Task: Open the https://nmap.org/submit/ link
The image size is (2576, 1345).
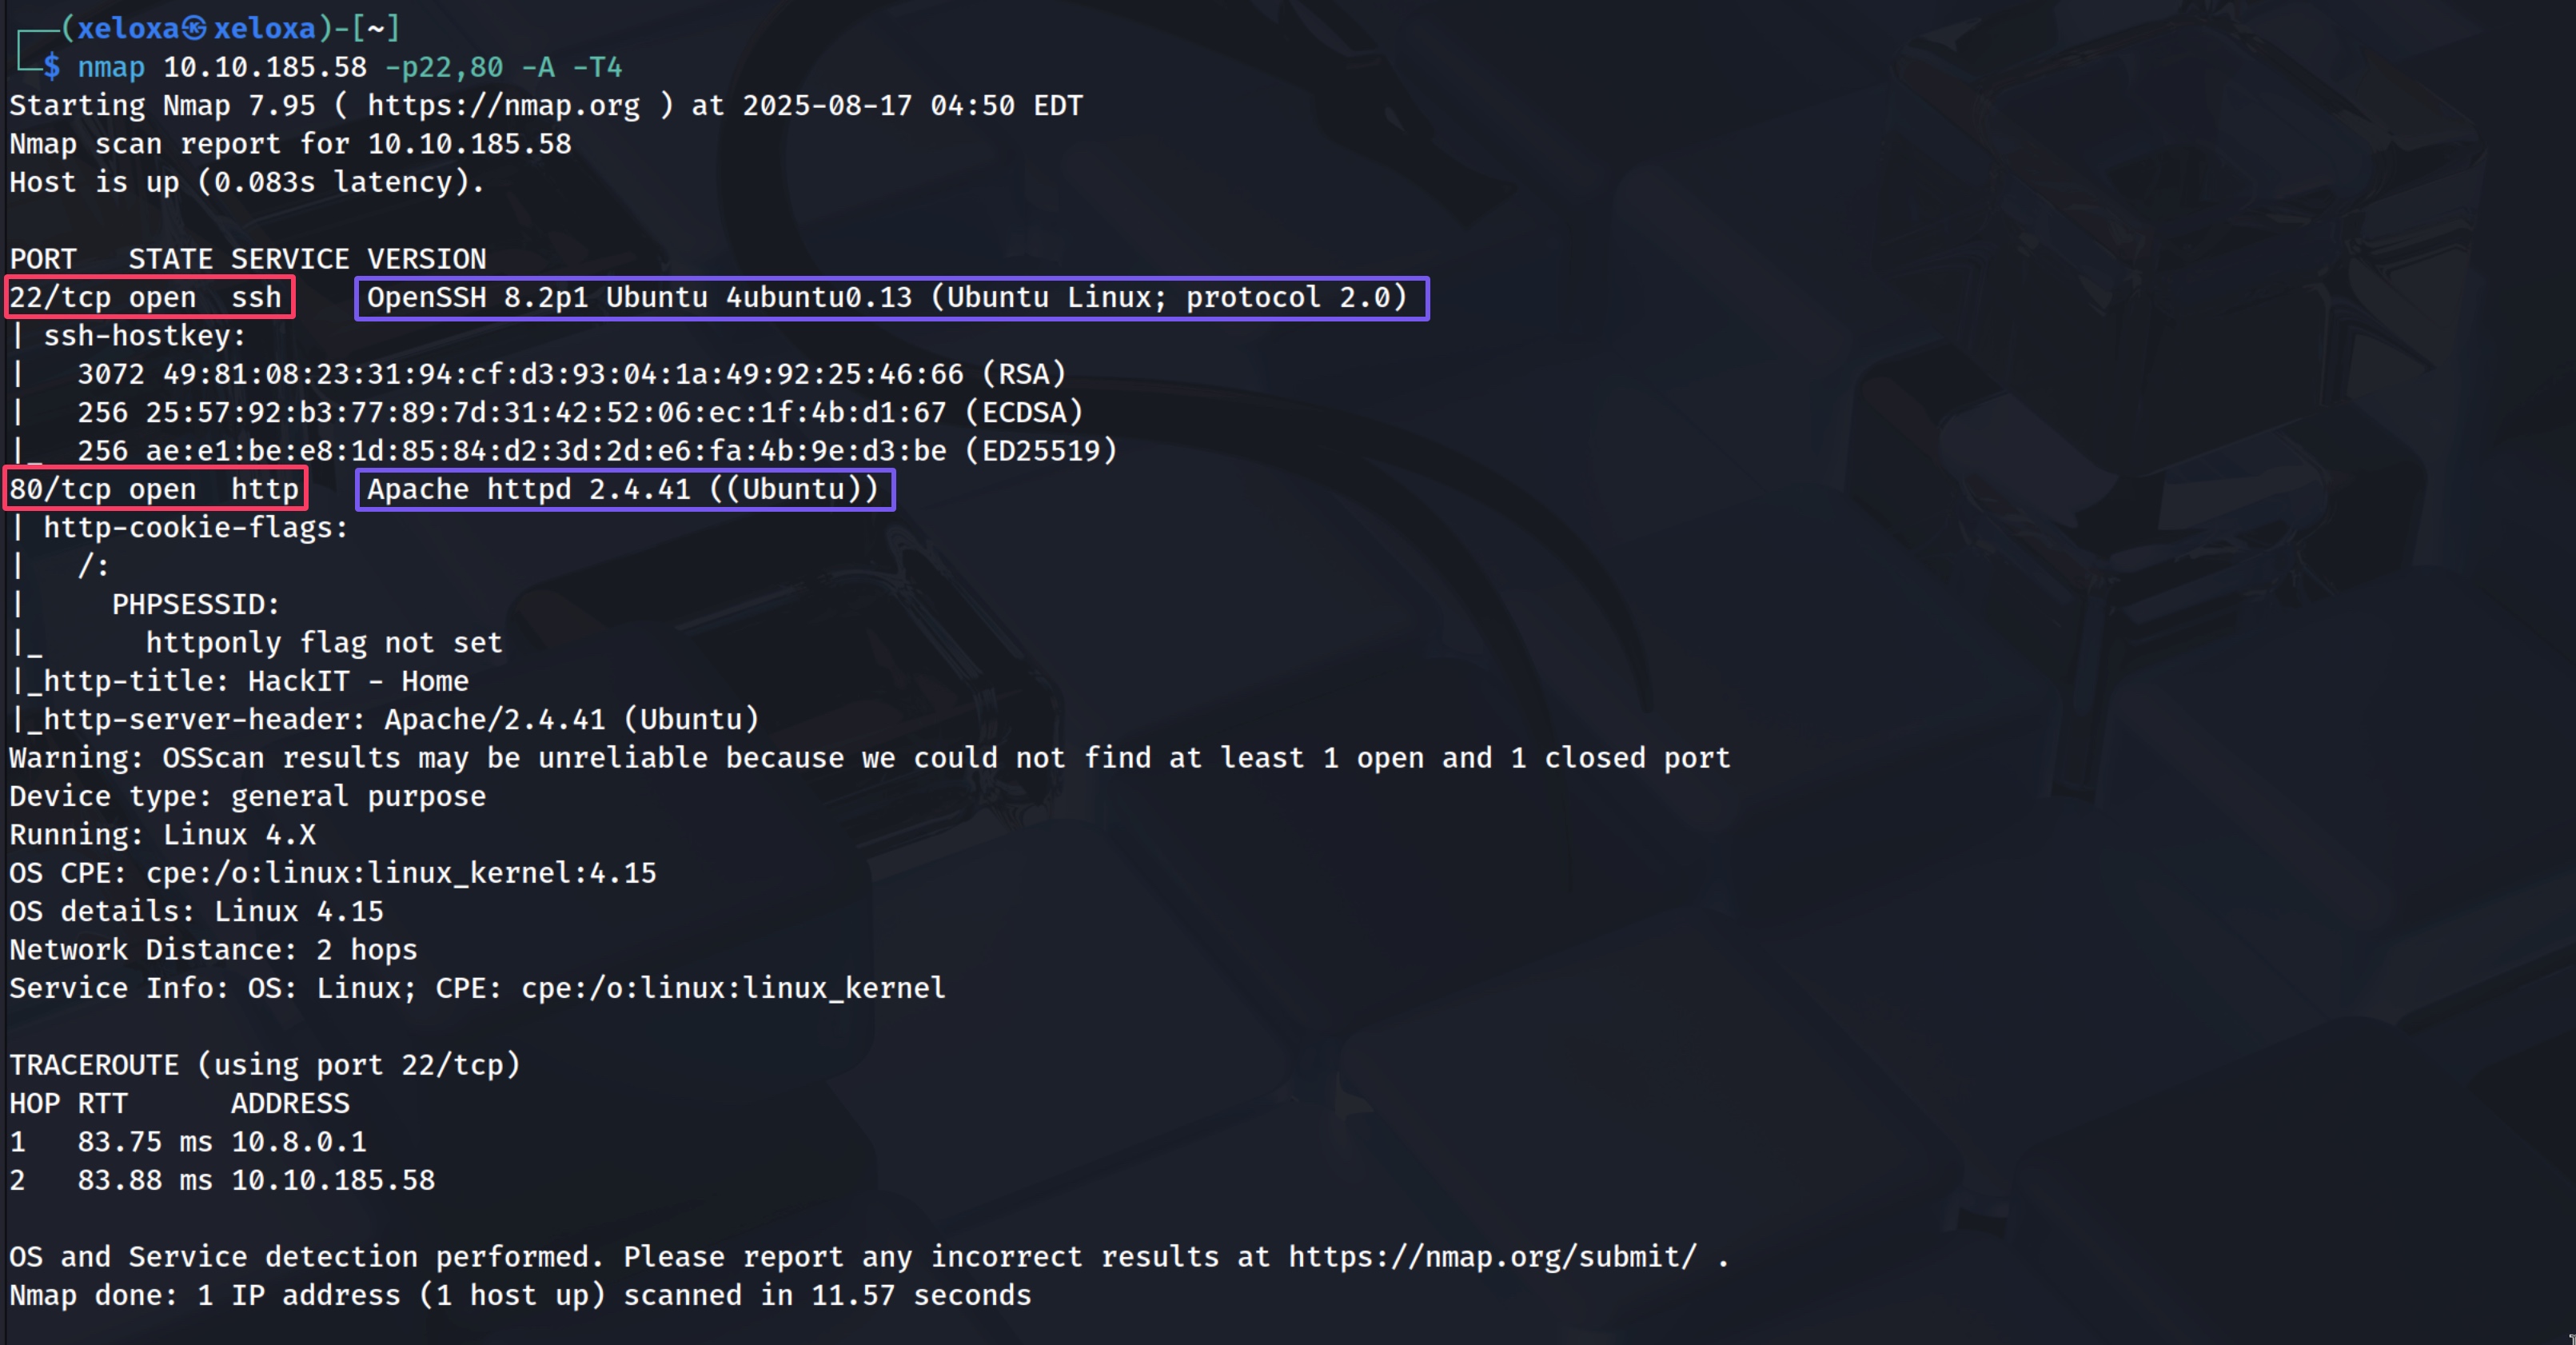Action: pyautogui.click(x=1493, y=1256)
